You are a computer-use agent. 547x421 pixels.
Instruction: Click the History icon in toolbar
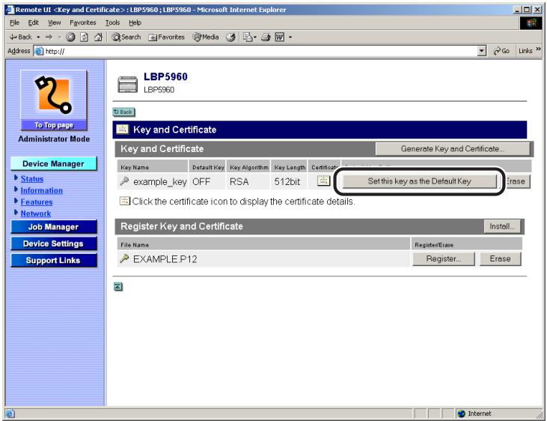230,37
